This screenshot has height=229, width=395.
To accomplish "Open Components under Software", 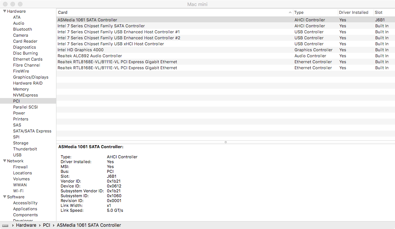I will [25, 215].
